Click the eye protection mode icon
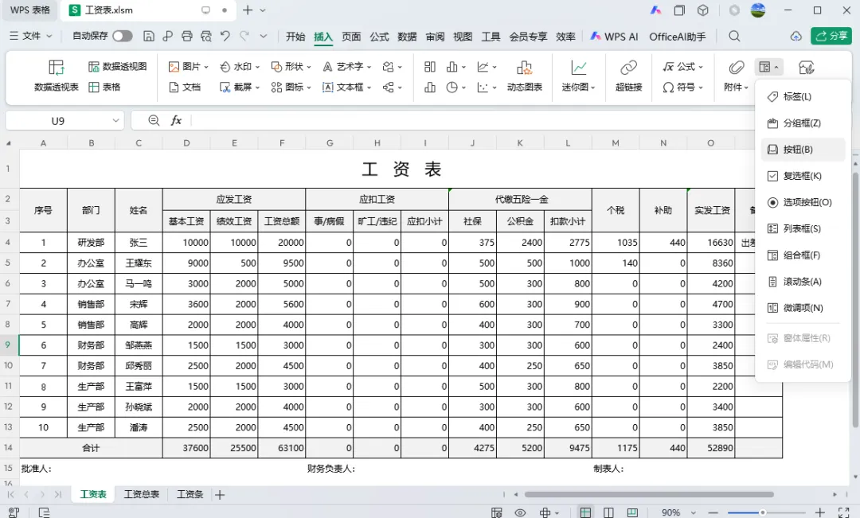Image resolution: width=860 pixels, height=518 pixels. point(520,512)
